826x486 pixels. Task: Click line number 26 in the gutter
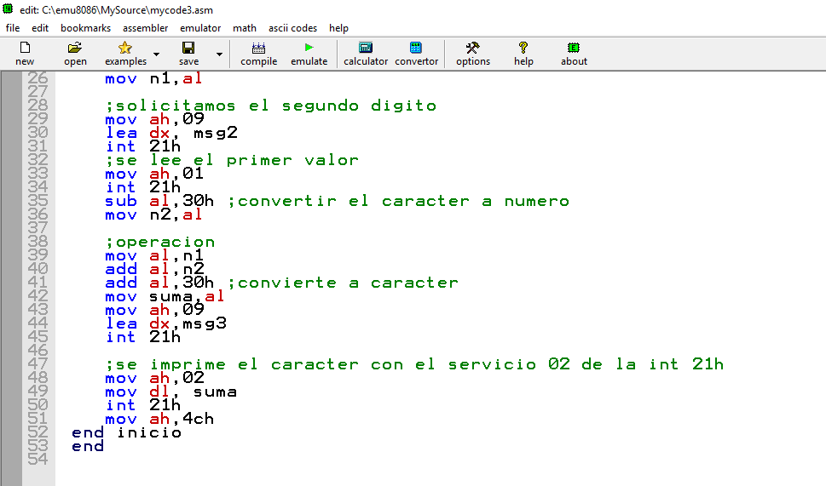coord(38,78)
